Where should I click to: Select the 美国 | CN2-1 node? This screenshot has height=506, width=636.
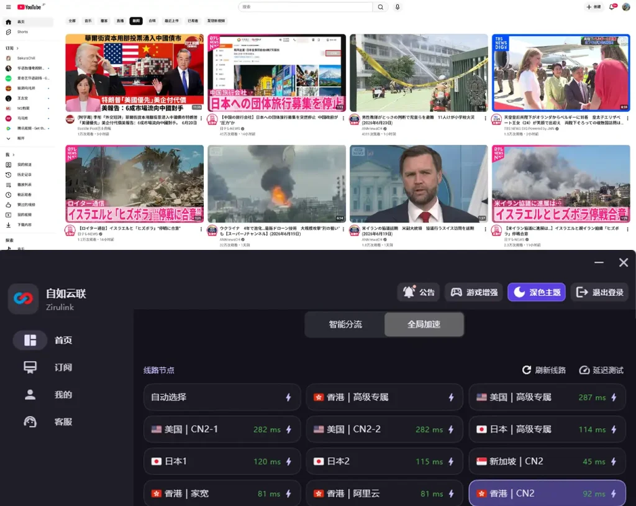pos(222,430)
